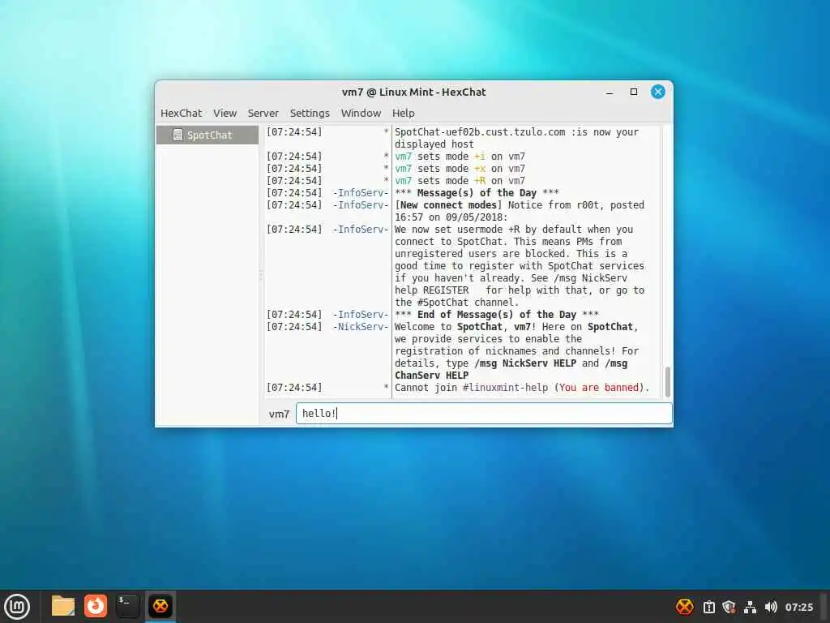The width and height of the screenshot is (830, 623).
Task: Close the HexChat window
Action: tap(658, 92)
